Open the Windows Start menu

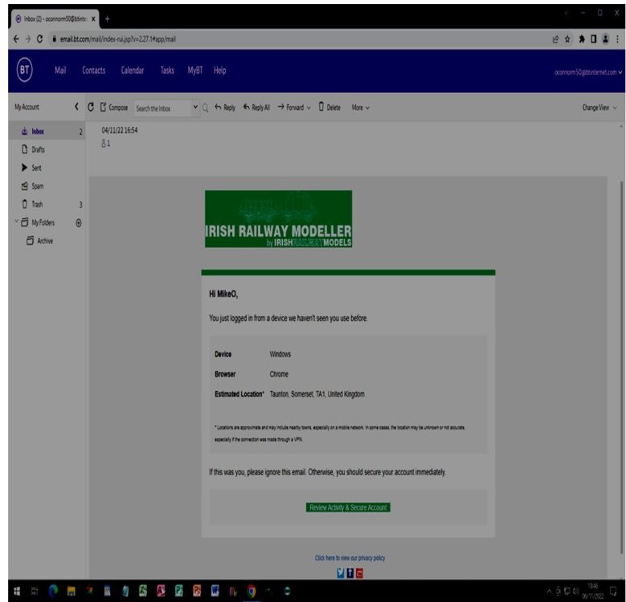point(17,591)
